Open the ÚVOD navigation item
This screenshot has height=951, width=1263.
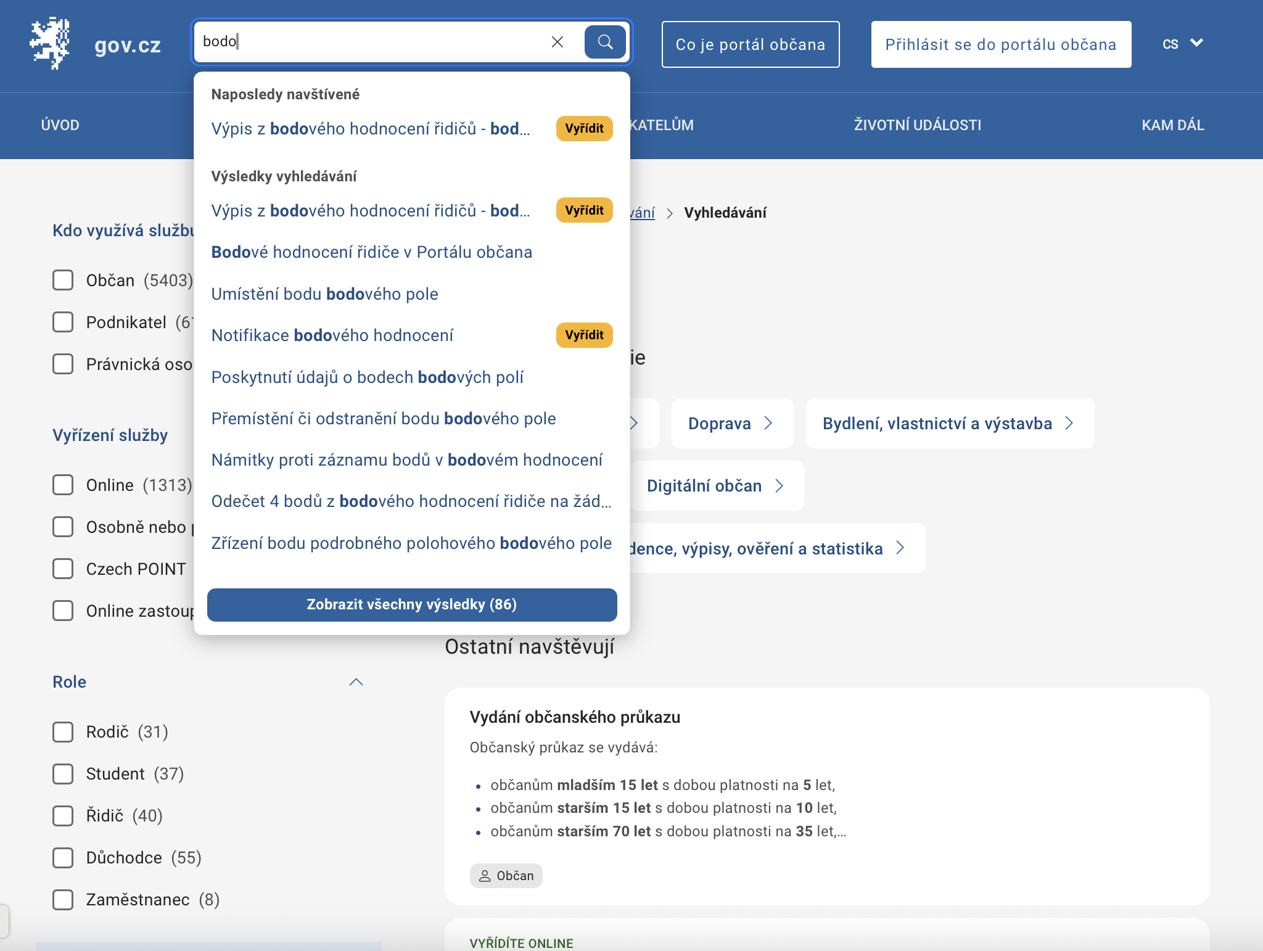tap(60, 125)
